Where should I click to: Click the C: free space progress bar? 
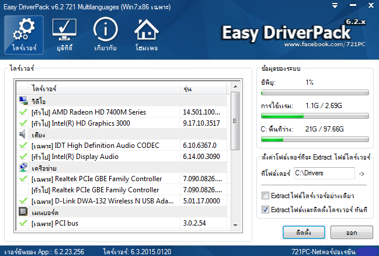(315, 139)
